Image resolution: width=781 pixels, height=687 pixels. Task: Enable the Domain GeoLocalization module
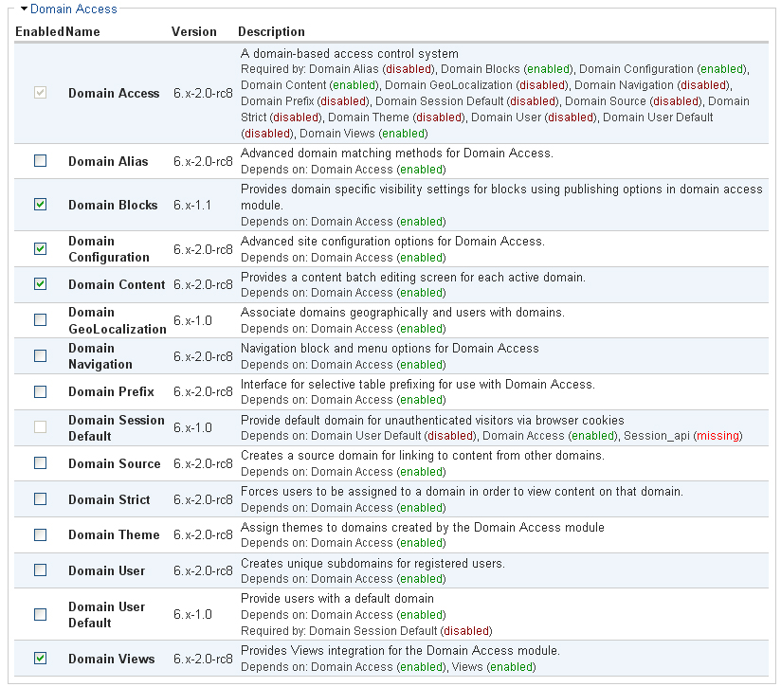click(40, 319)
